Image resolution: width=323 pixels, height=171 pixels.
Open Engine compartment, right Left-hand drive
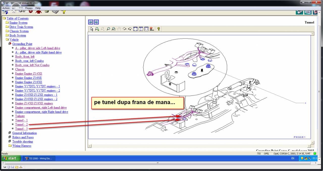[x=41, y=108]
